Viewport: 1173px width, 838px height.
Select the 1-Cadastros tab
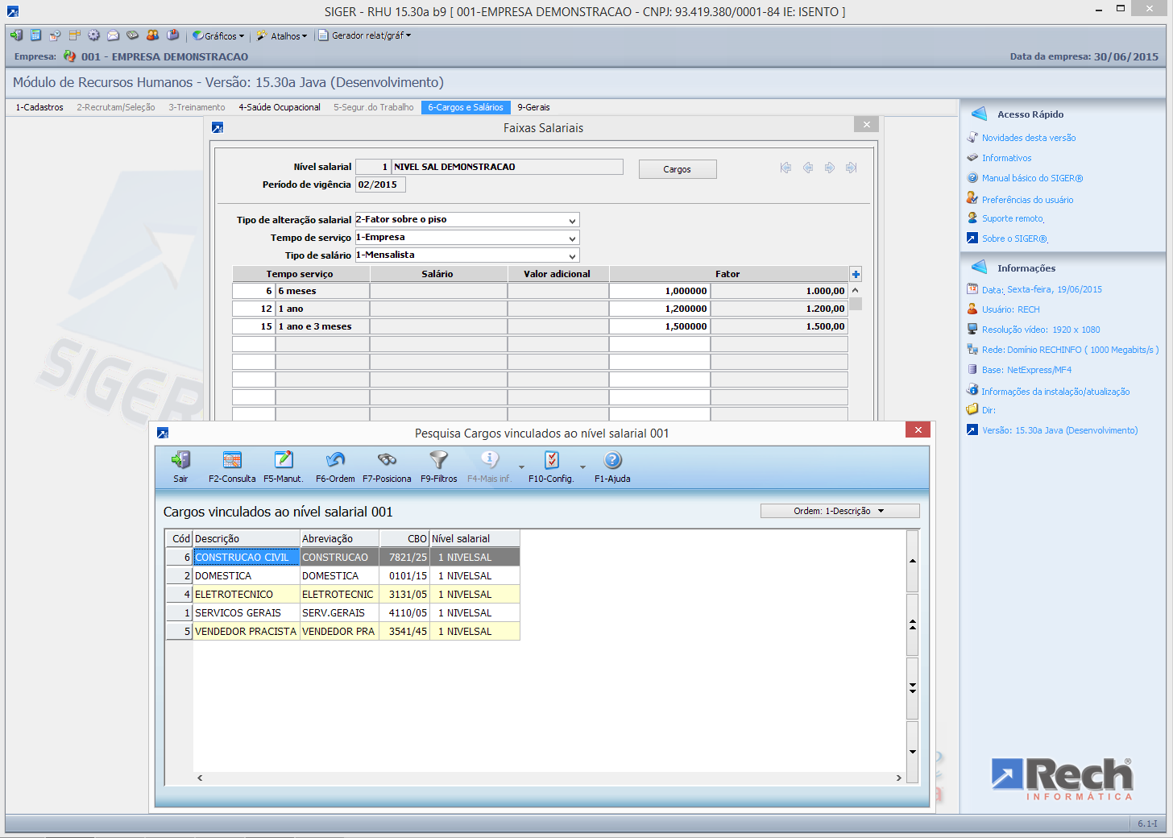click(x=39, y=107)
